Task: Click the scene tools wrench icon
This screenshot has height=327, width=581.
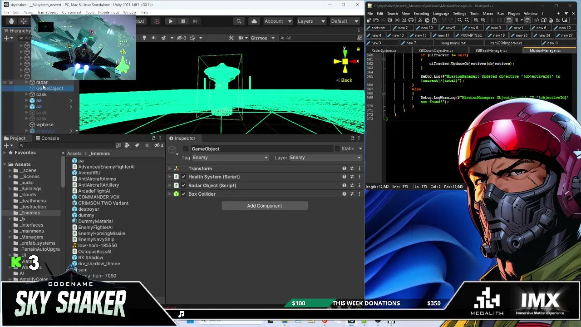Action: click(x=231, y=38)
